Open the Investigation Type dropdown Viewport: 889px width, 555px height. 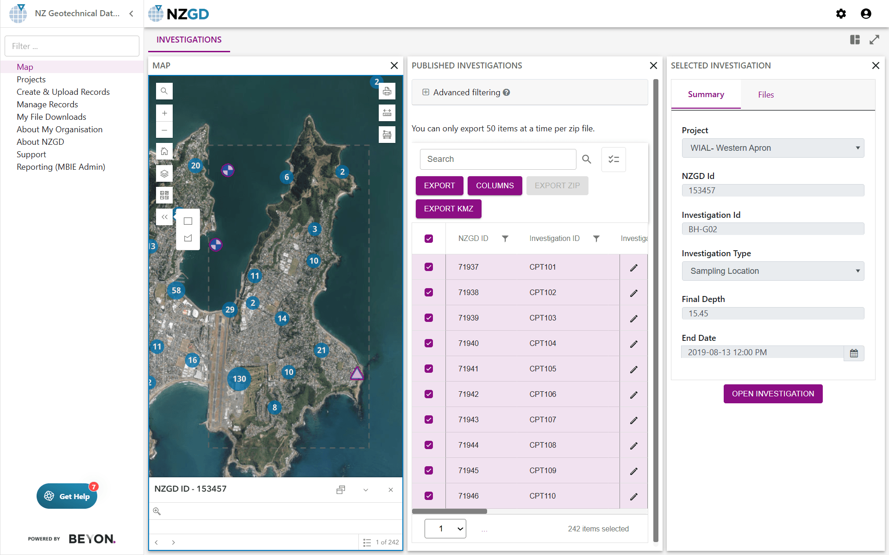click(772, 271)
